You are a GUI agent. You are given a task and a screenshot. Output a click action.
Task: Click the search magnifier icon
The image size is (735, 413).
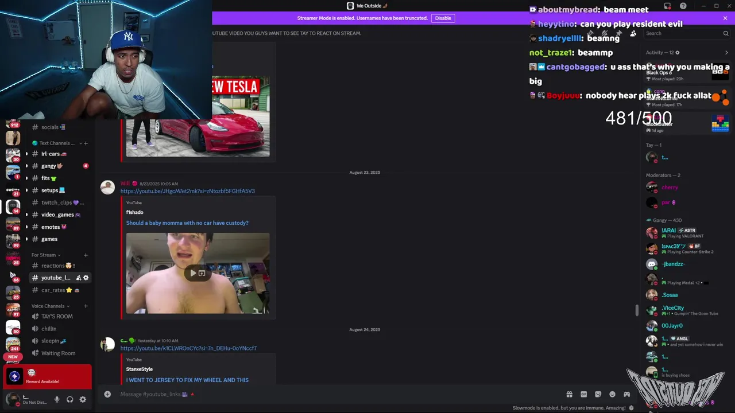coord(725,33)
